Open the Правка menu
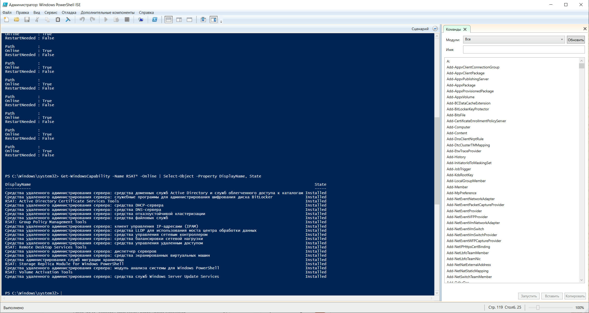The width and height of the screenshot is (589, 313). pyautogui.click(x=22, y=12)
